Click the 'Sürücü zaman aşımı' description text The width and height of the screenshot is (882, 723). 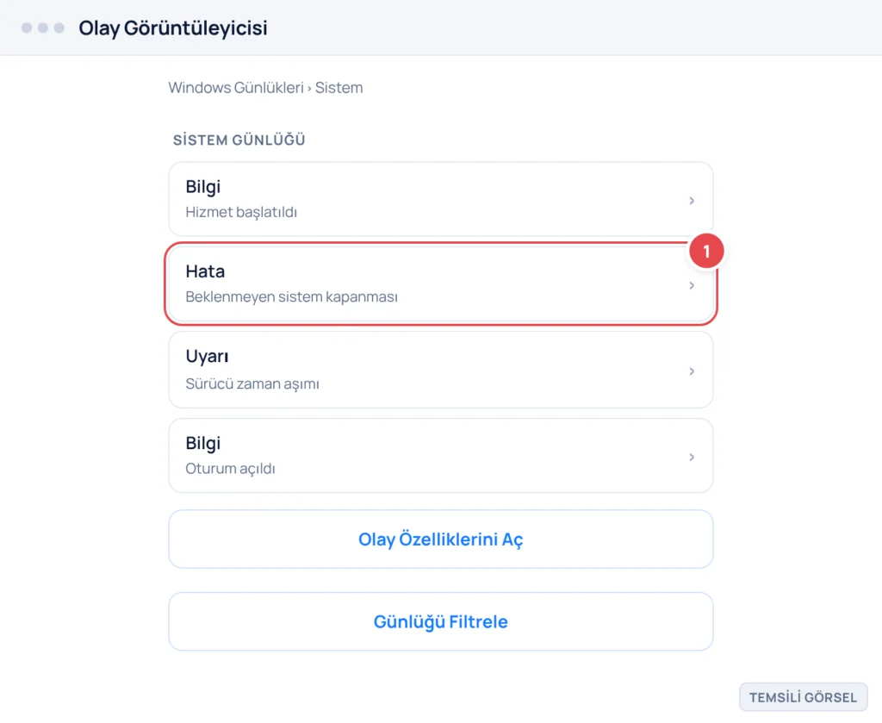click(x=252, y=383)
